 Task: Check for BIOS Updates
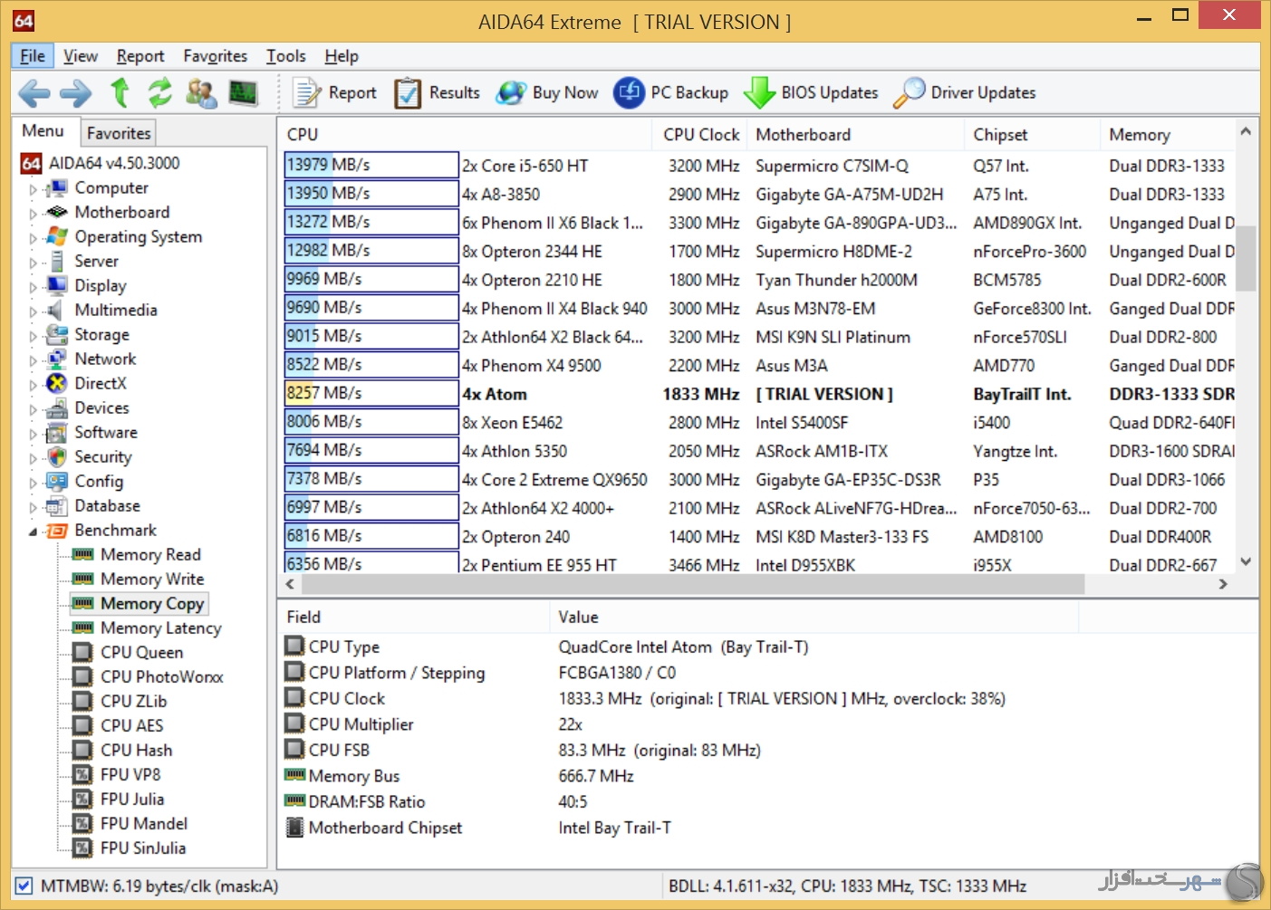click(811, 92)
